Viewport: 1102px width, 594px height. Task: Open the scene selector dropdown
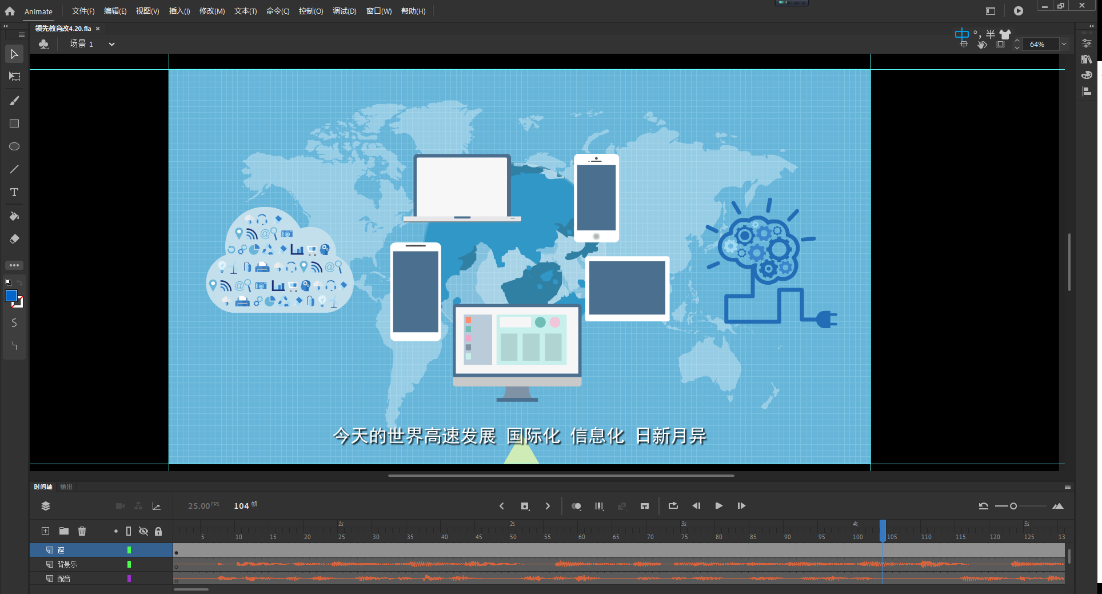pos(111,44)
